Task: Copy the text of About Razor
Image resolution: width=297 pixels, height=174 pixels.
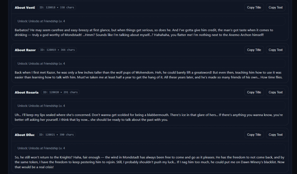Action: [x=276, y=50]
